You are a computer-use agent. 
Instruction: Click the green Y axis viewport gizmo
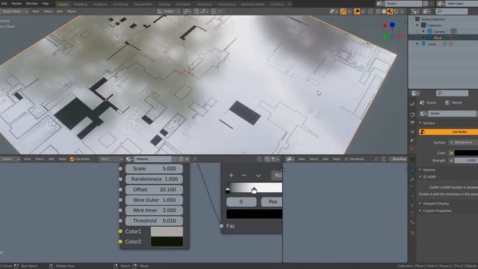pos(386,37)
